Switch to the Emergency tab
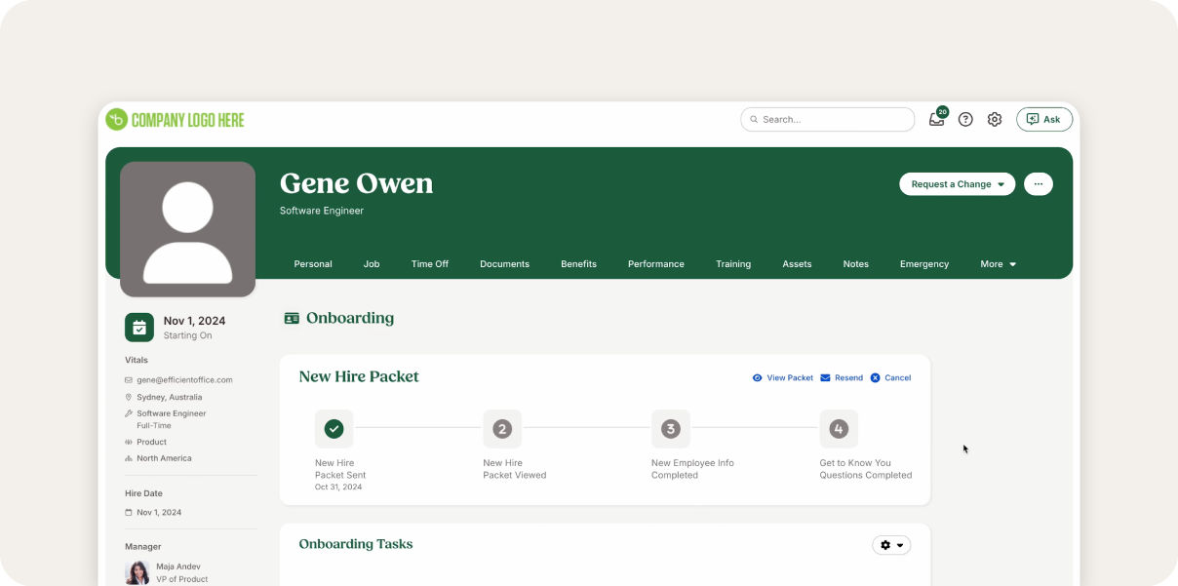Screen dimensions: 1178x586 point(924,264)
